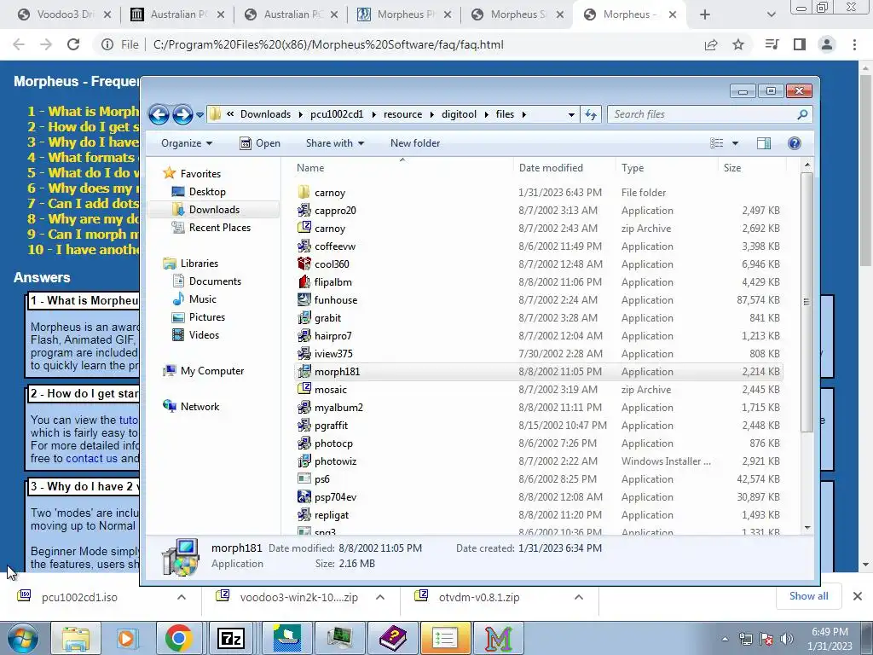This screenshot has height=655, width=873.
Task: Click the Windows Start button
Action: [23, 638]
